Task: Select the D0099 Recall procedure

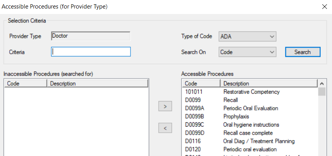Action: click(x=231, y=100)
